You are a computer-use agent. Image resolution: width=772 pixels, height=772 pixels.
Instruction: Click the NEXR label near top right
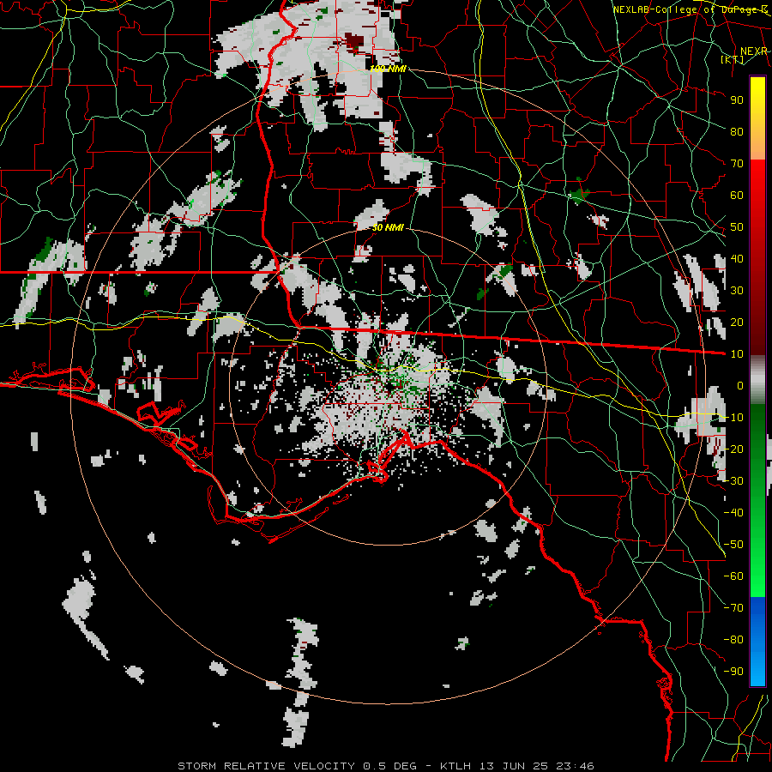[754, 51]
